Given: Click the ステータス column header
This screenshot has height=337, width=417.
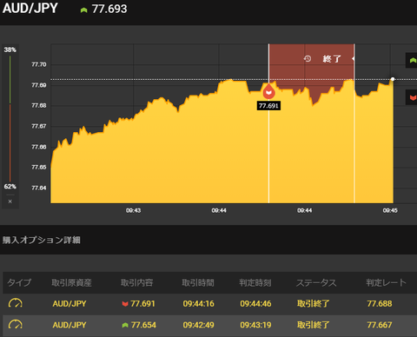Looking at the screenshot, I should click(316, 282).
